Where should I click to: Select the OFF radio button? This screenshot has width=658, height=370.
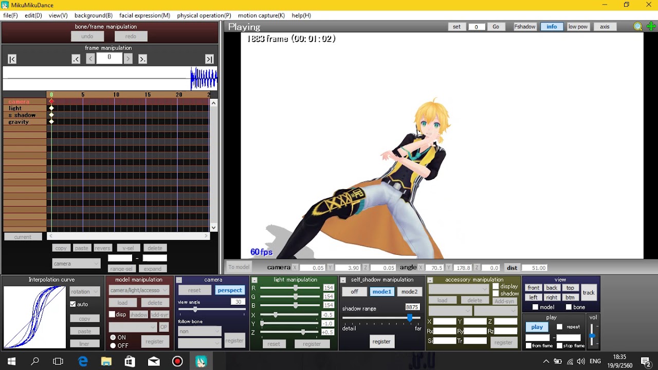click(113, 346)
